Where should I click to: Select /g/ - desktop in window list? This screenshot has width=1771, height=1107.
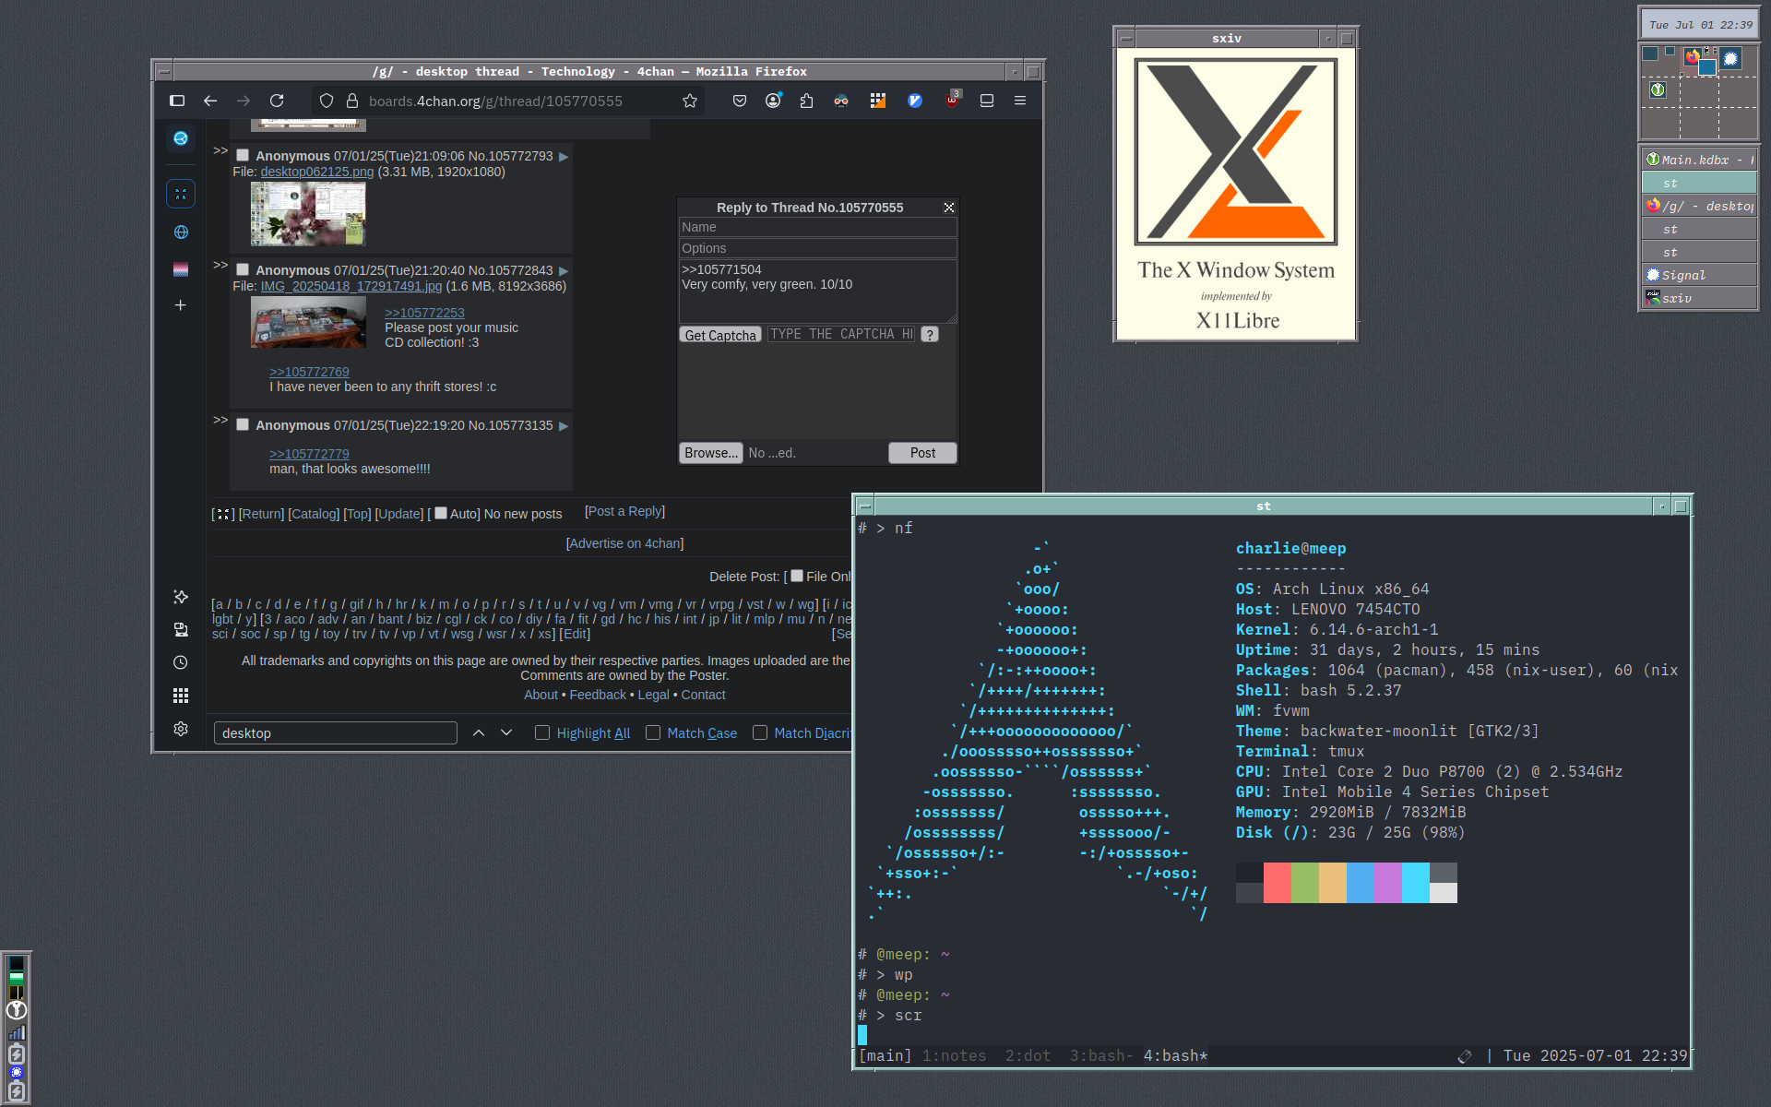(1699, 206)
